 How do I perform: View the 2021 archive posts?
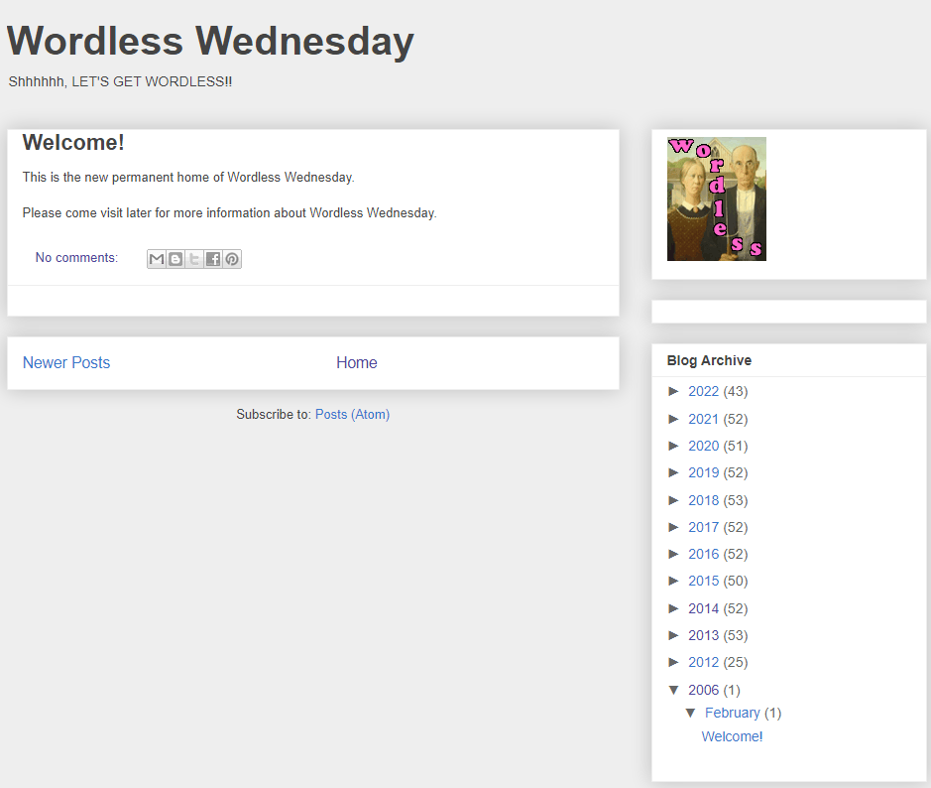click(704, 419)
